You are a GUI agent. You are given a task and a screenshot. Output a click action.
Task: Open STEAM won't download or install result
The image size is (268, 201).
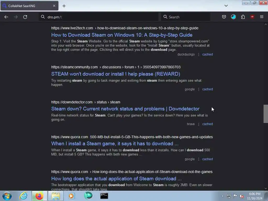pyautogui.click(x=115, y=74)
